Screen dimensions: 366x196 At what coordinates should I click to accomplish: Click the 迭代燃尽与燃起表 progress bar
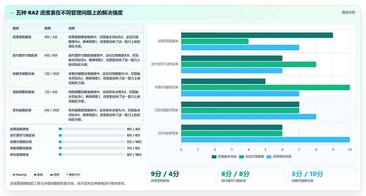[x=92, y=135]
